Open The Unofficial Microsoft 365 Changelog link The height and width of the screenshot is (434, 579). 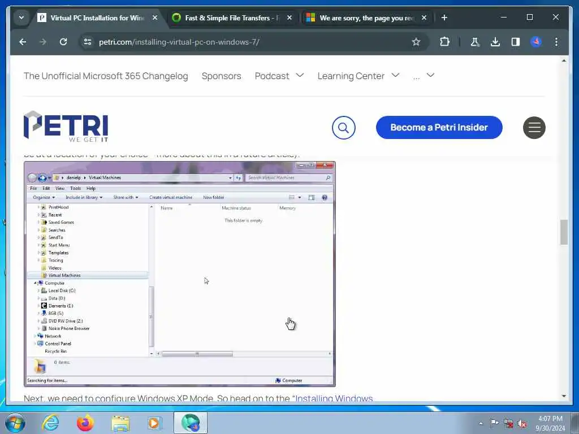pyautogui.click(x=106, y=76)
